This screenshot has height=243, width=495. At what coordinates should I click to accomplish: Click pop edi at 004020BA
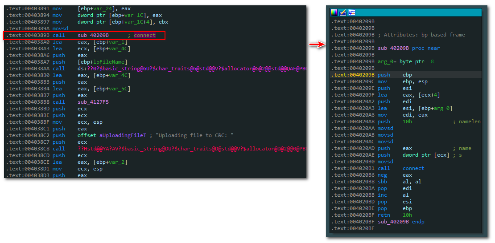click(371, 188)
